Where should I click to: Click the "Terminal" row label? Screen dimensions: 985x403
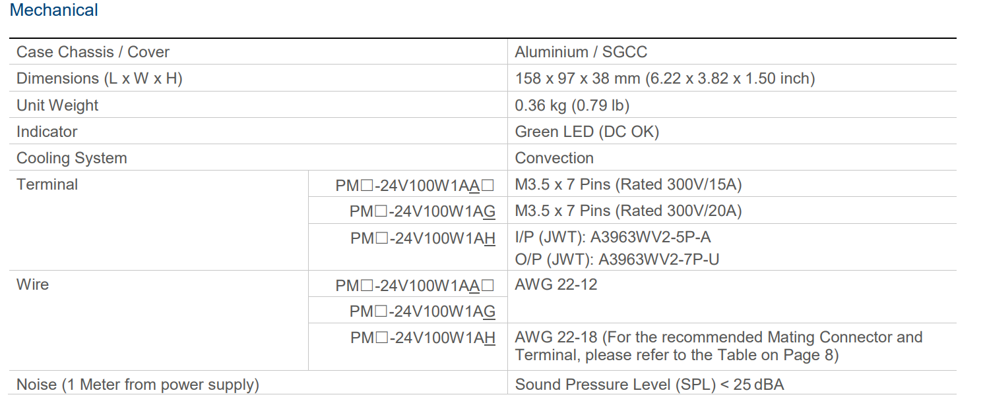coord(47,184)
